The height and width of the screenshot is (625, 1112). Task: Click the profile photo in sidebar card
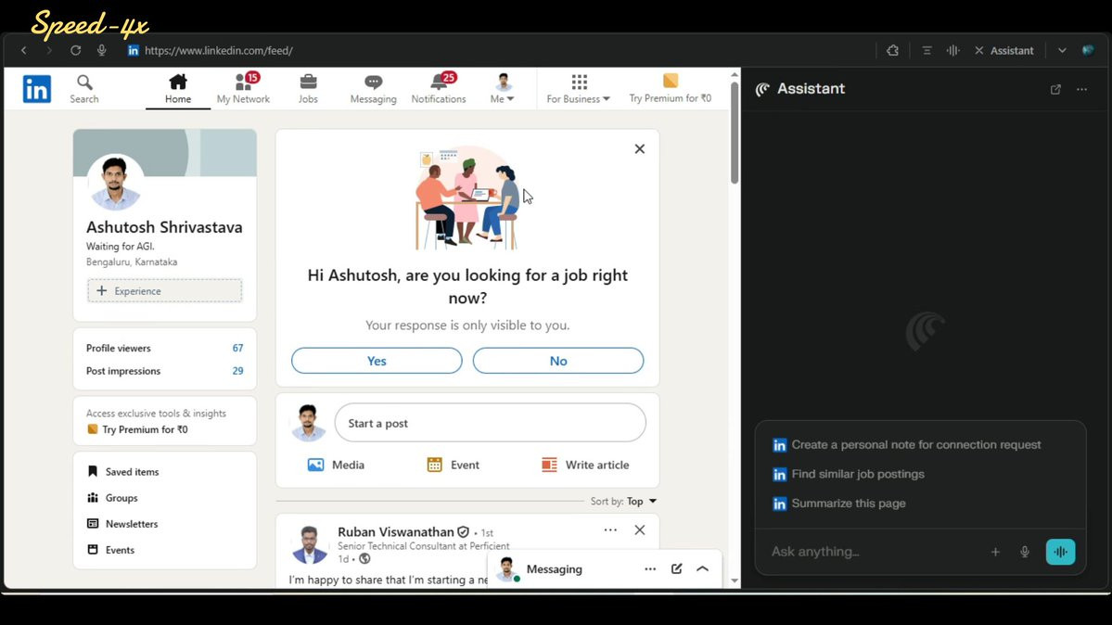tap(115, 183)
